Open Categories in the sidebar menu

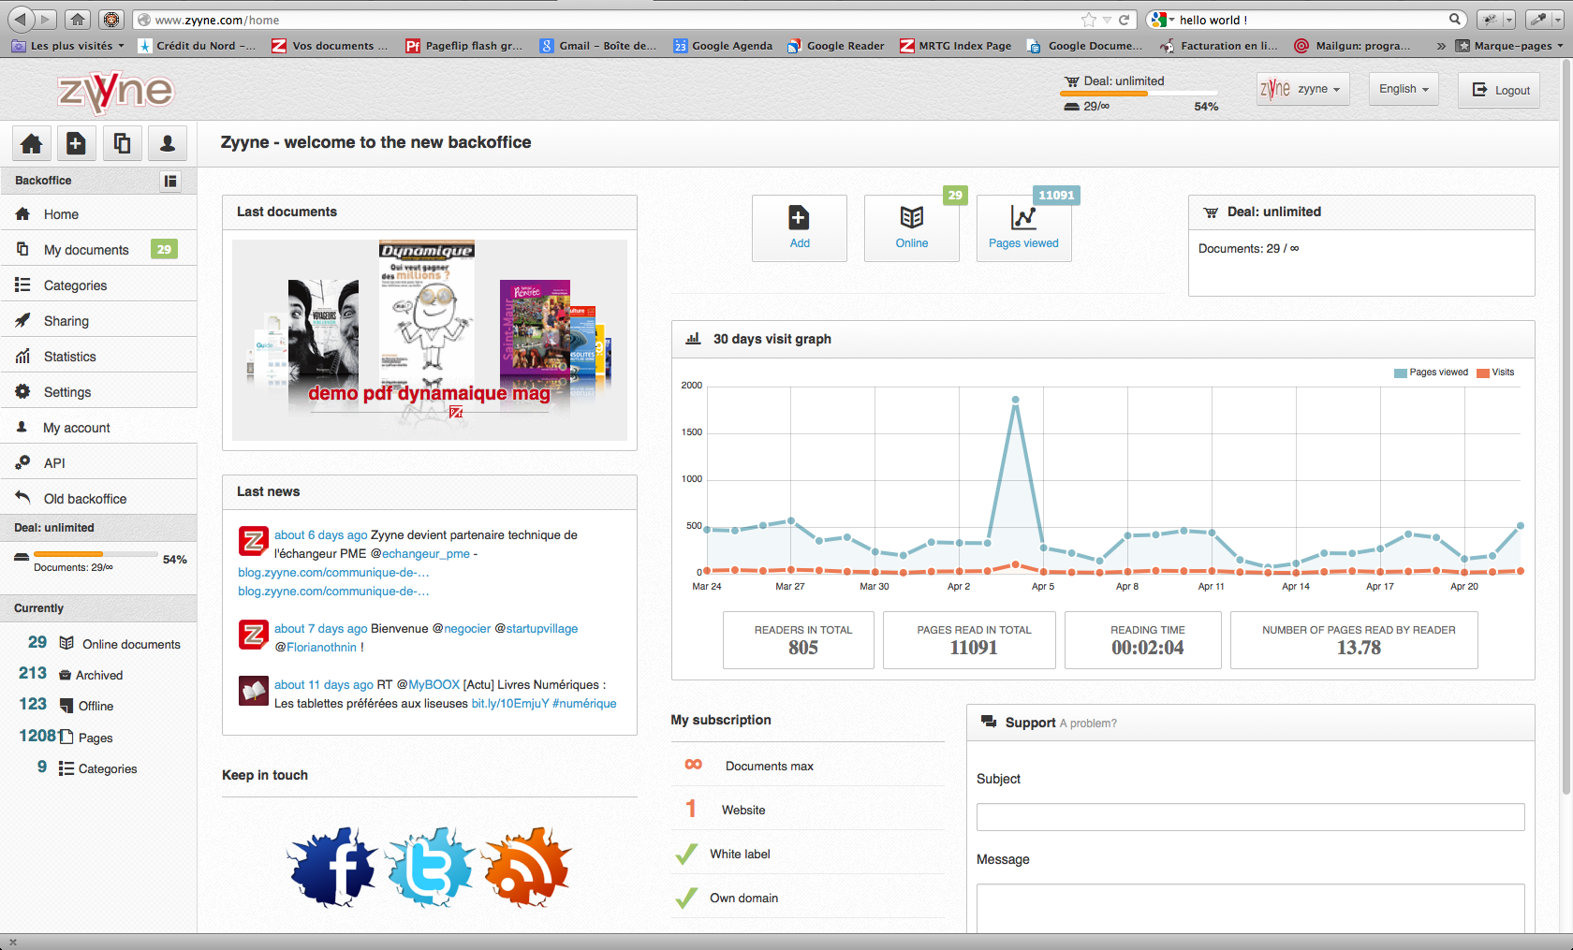coord(98,285)
